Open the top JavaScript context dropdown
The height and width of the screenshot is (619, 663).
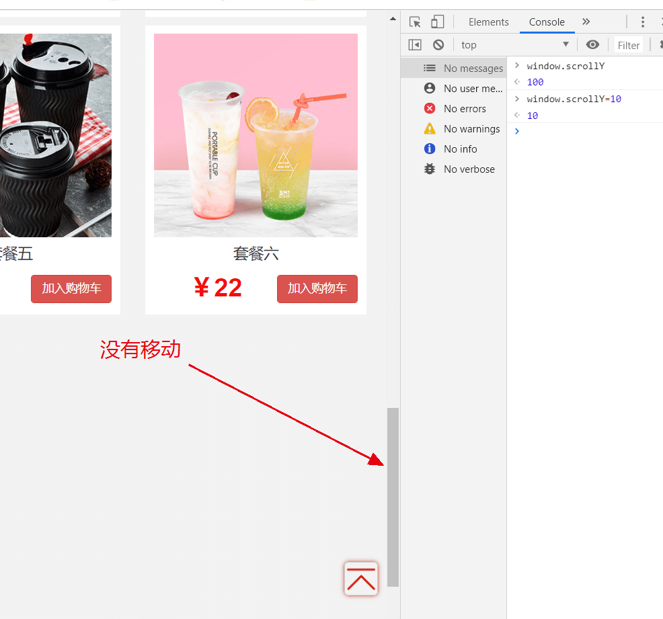tap(514, 45)
